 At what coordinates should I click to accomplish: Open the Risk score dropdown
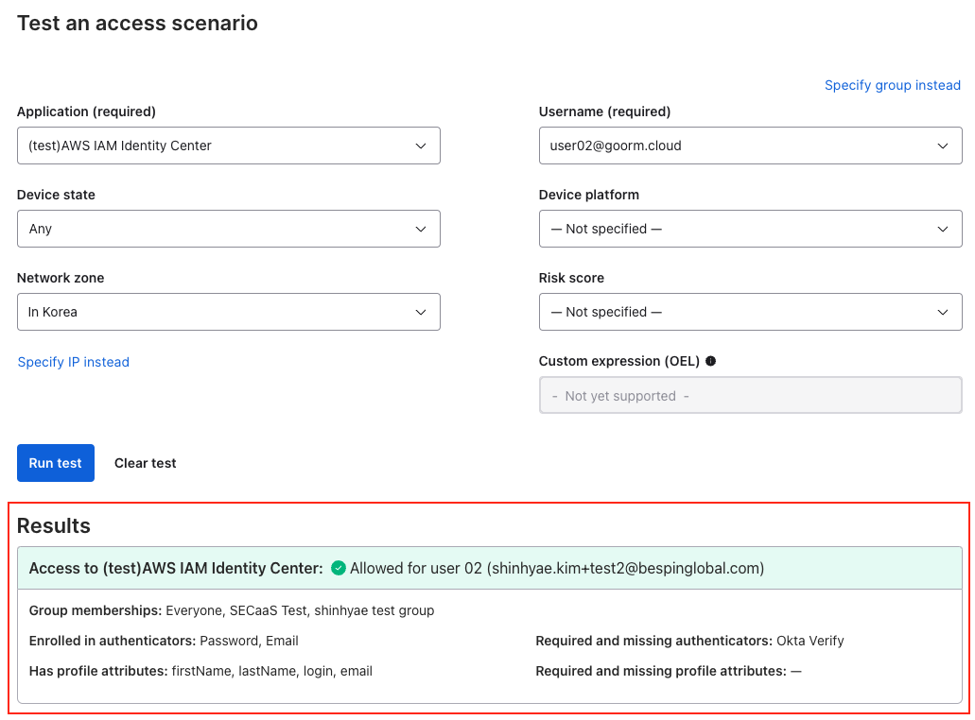coord(750,312)
